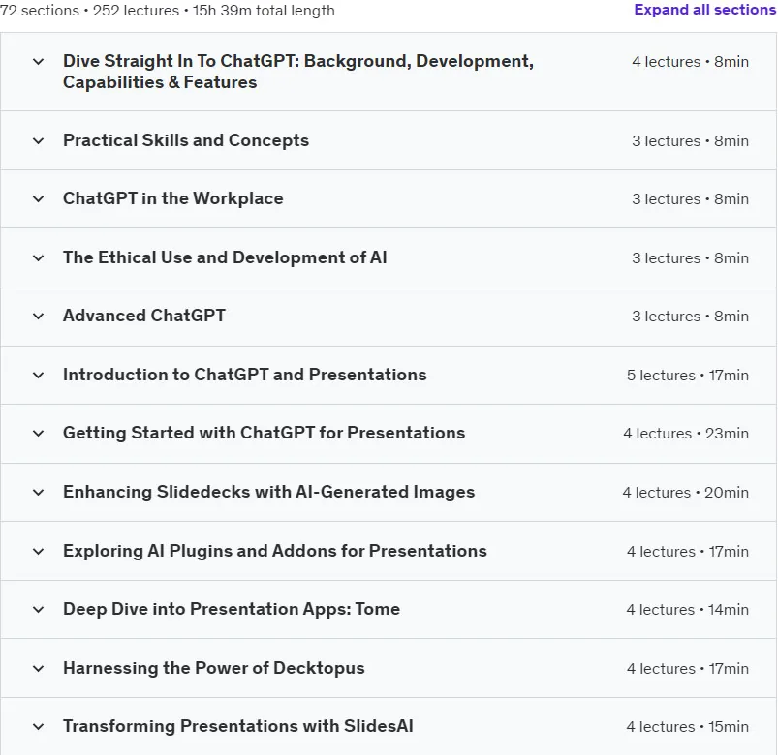The image size is (778, 755).
Task: Open Harnessing the Power of Decktopus title
Action: click(214, 668)
